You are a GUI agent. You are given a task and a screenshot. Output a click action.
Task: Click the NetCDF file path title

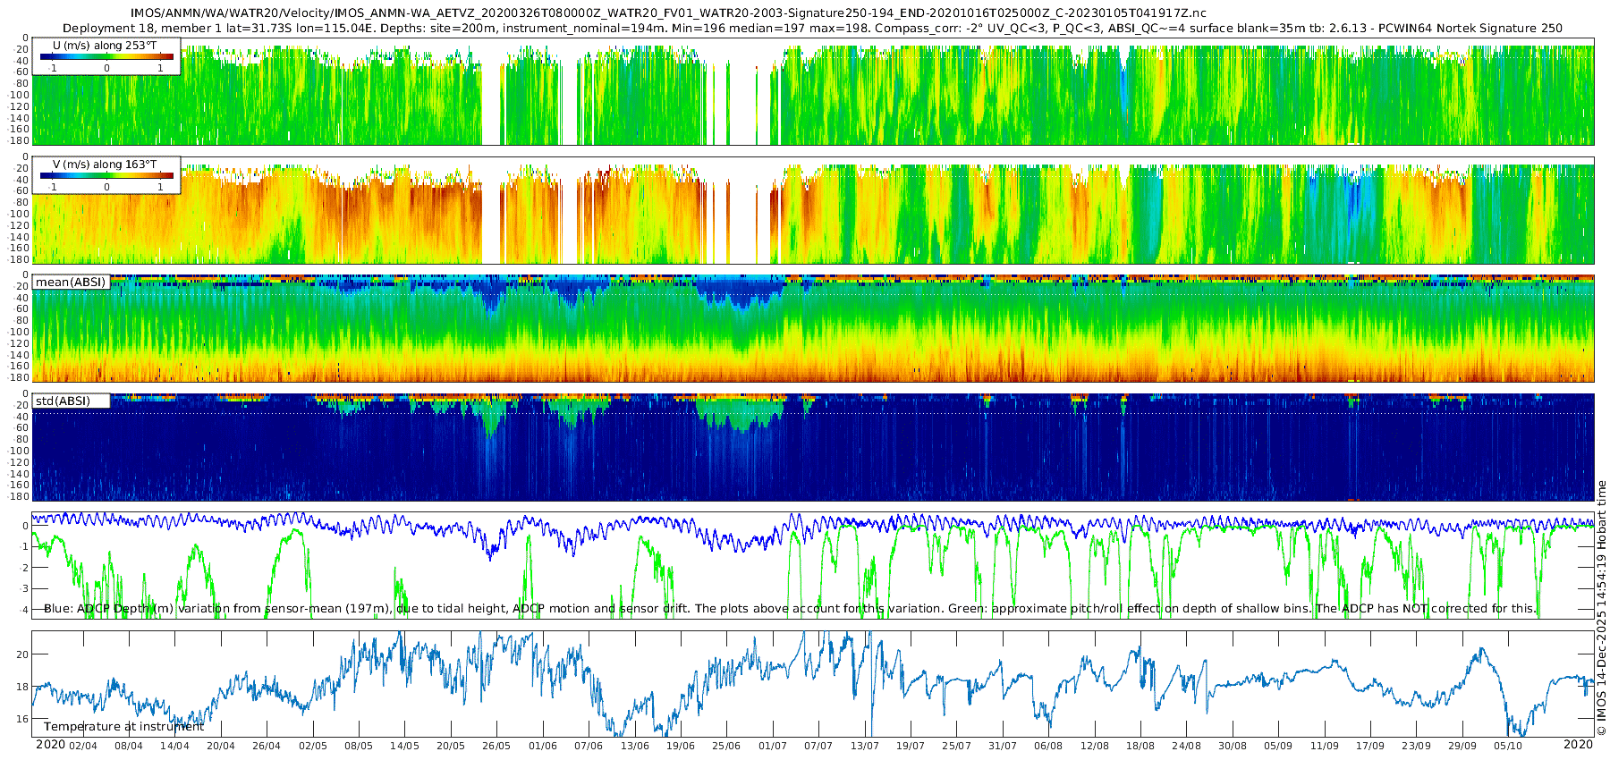(x=668, y=13)
